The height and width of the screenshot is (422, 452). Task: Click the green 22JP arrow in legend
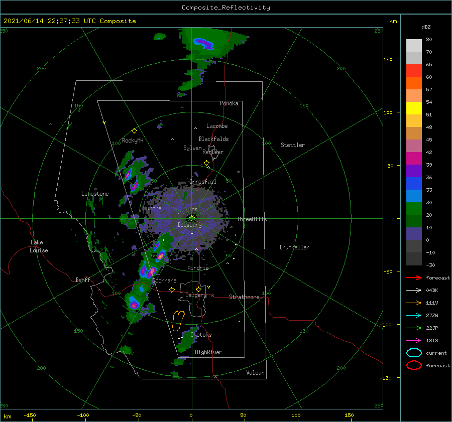pos(414,328)
